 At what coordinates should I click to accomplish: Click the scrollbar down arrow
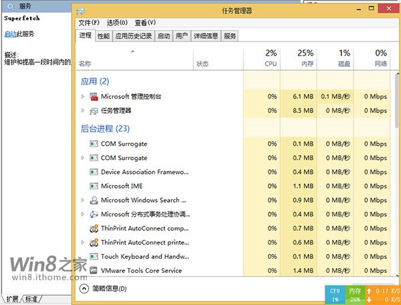pos(398,275)
